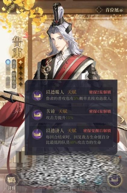Image resolution: width=127 pixels, height=193 pixels.
Task: Select the 劝退 tag label
Action: (x=14, y=65)
